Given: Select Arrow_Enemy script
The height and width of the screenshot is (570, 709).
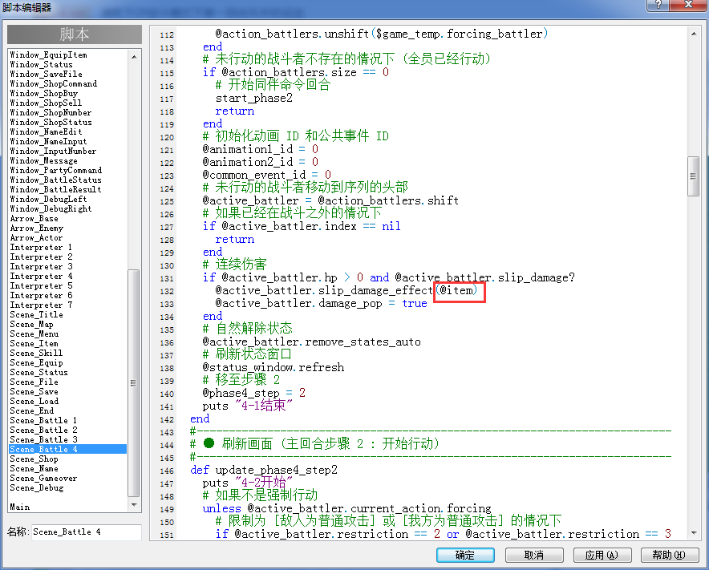Looking at the screenshot, I should pyautogui.click(x=37, y=228).
